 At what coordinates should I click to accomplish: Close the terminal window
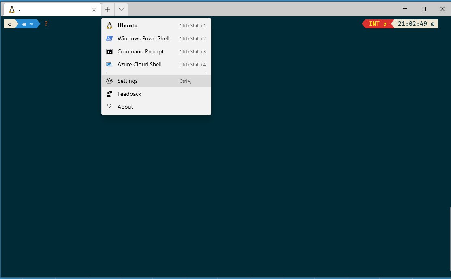tap(442, 9)
